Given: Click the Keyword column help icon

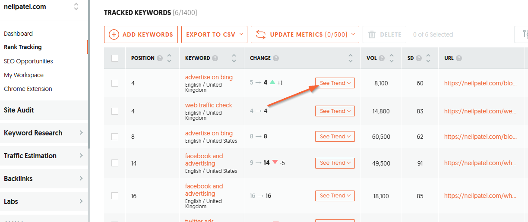Looking at the screenshot, I should pos(215,58).
